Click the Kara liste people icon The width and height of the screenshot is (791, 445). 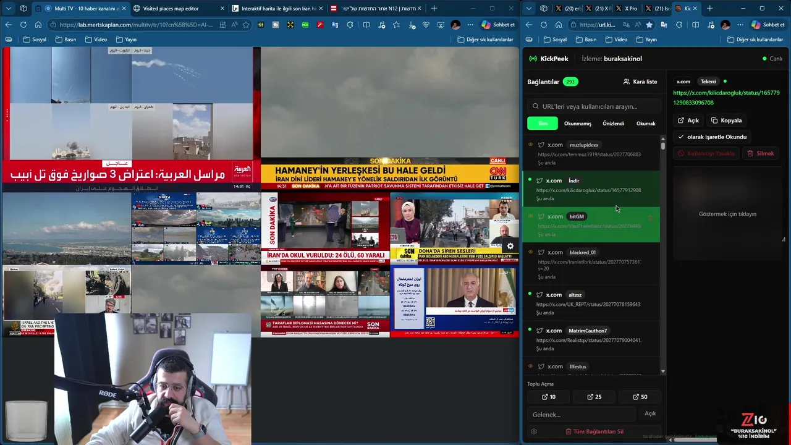click(627, 82)
